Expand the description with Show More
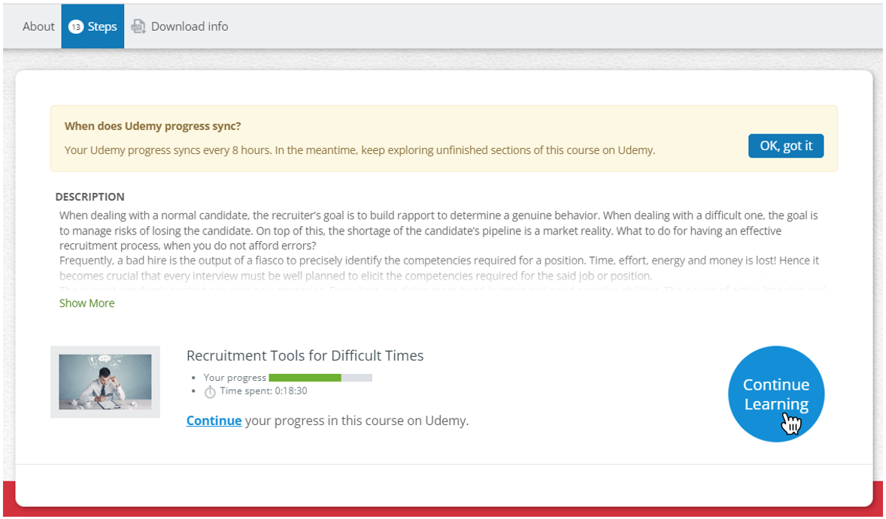Viewport: 886px width, 519px height. [x=86, y=303]
